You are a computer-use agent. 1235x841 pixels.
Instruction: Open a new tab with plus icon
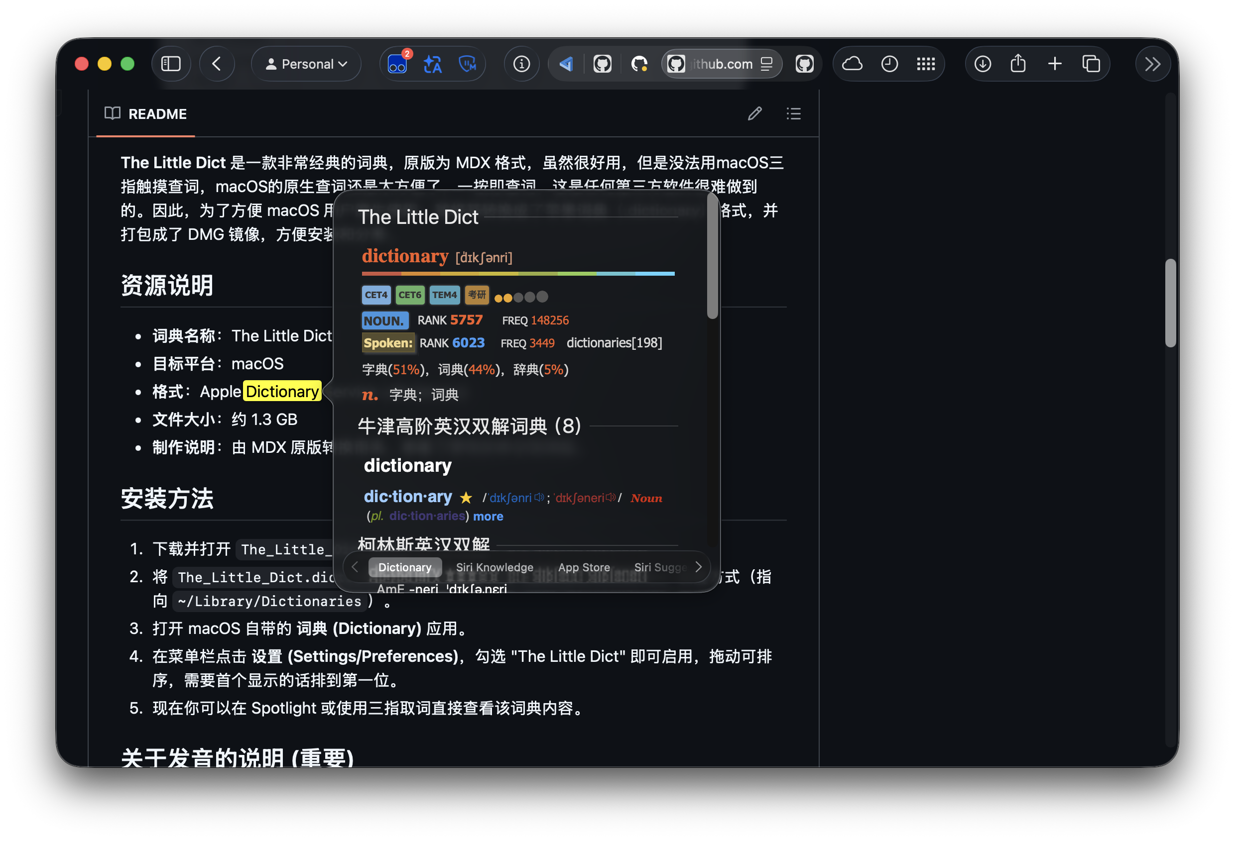coord(1054,64)
